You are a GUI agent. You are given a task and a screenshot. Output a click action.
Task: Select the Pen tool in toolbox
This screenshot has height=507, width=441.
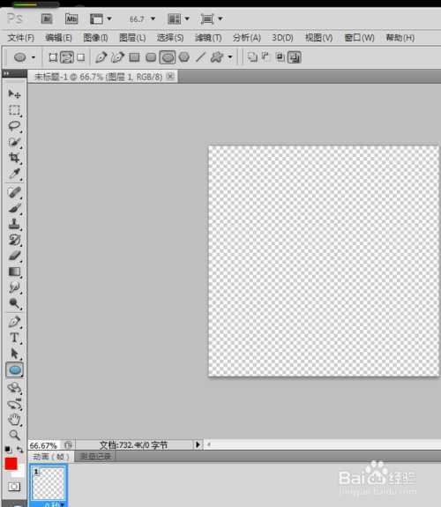[14, 322]
